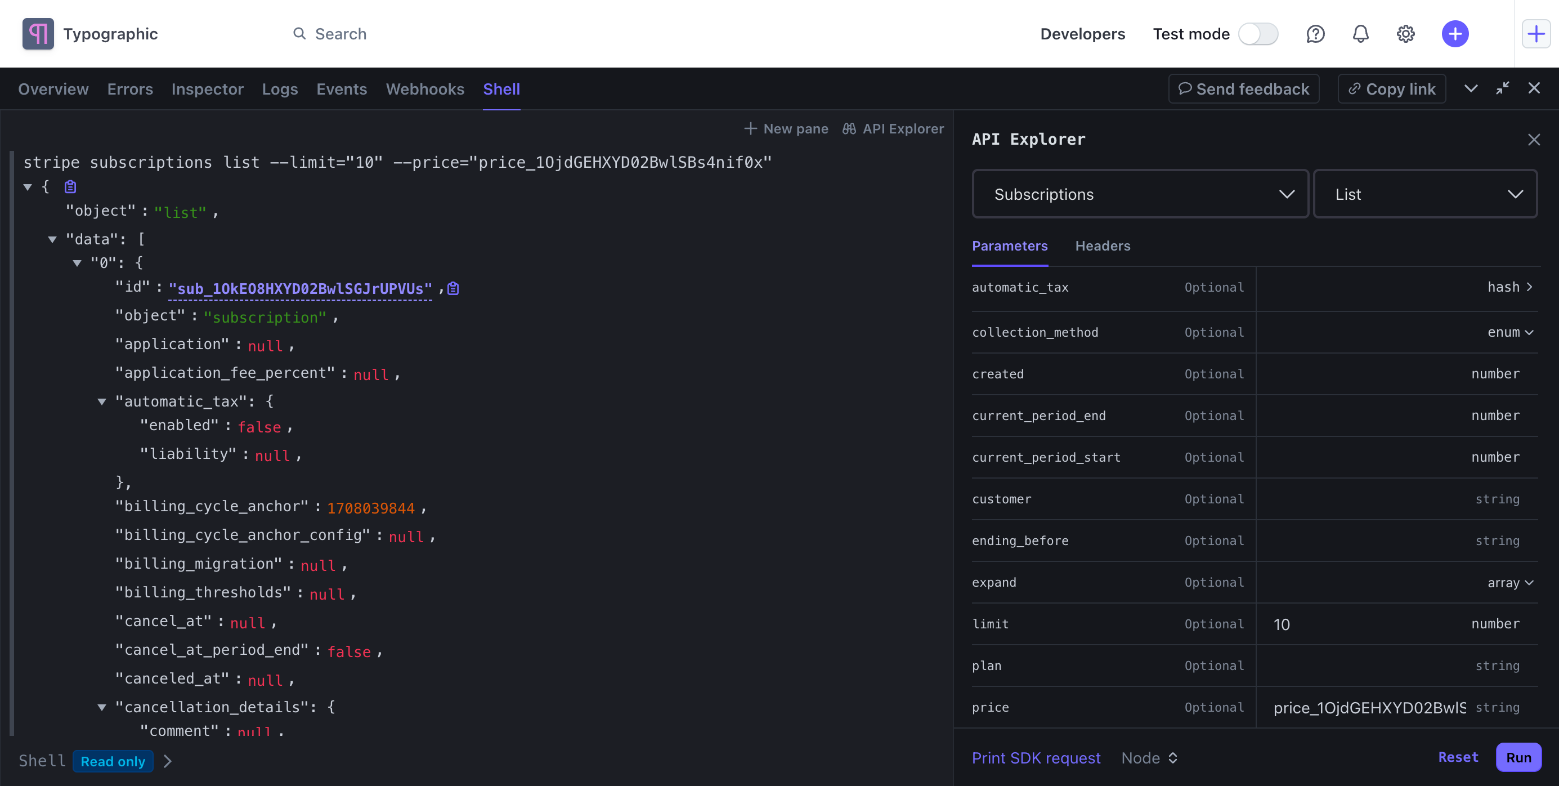The height and width of the screenshot is (786, 1559).
Task: Click the Typographic logo
Action: click(38, 34)
